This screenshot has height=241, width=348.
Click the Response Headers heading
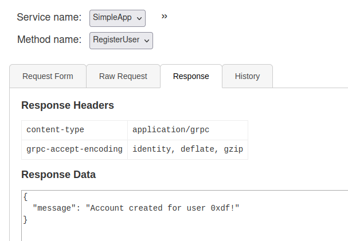68,105
